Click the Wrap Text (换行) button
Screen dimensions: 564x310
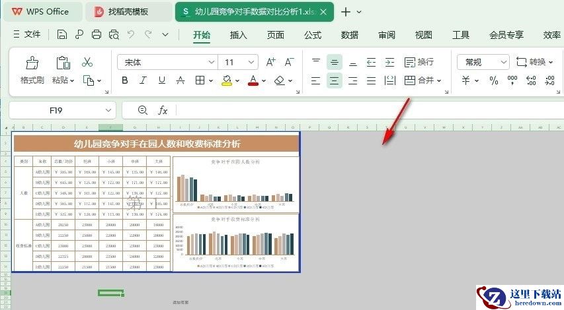coord(419,63)
